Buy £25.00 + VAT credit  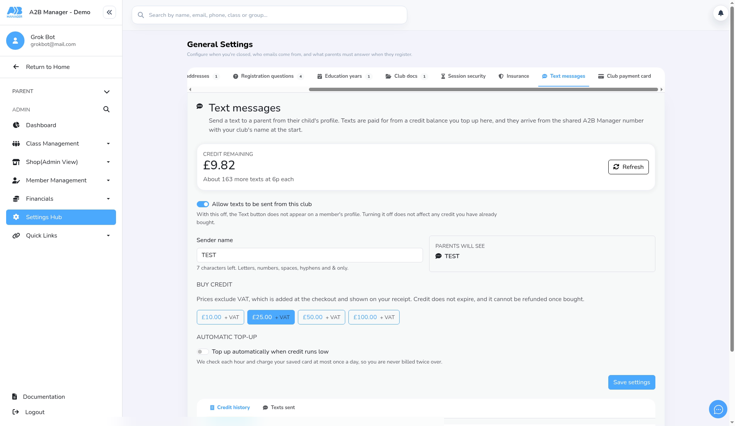pyautogui.click(x=271, y=317)
